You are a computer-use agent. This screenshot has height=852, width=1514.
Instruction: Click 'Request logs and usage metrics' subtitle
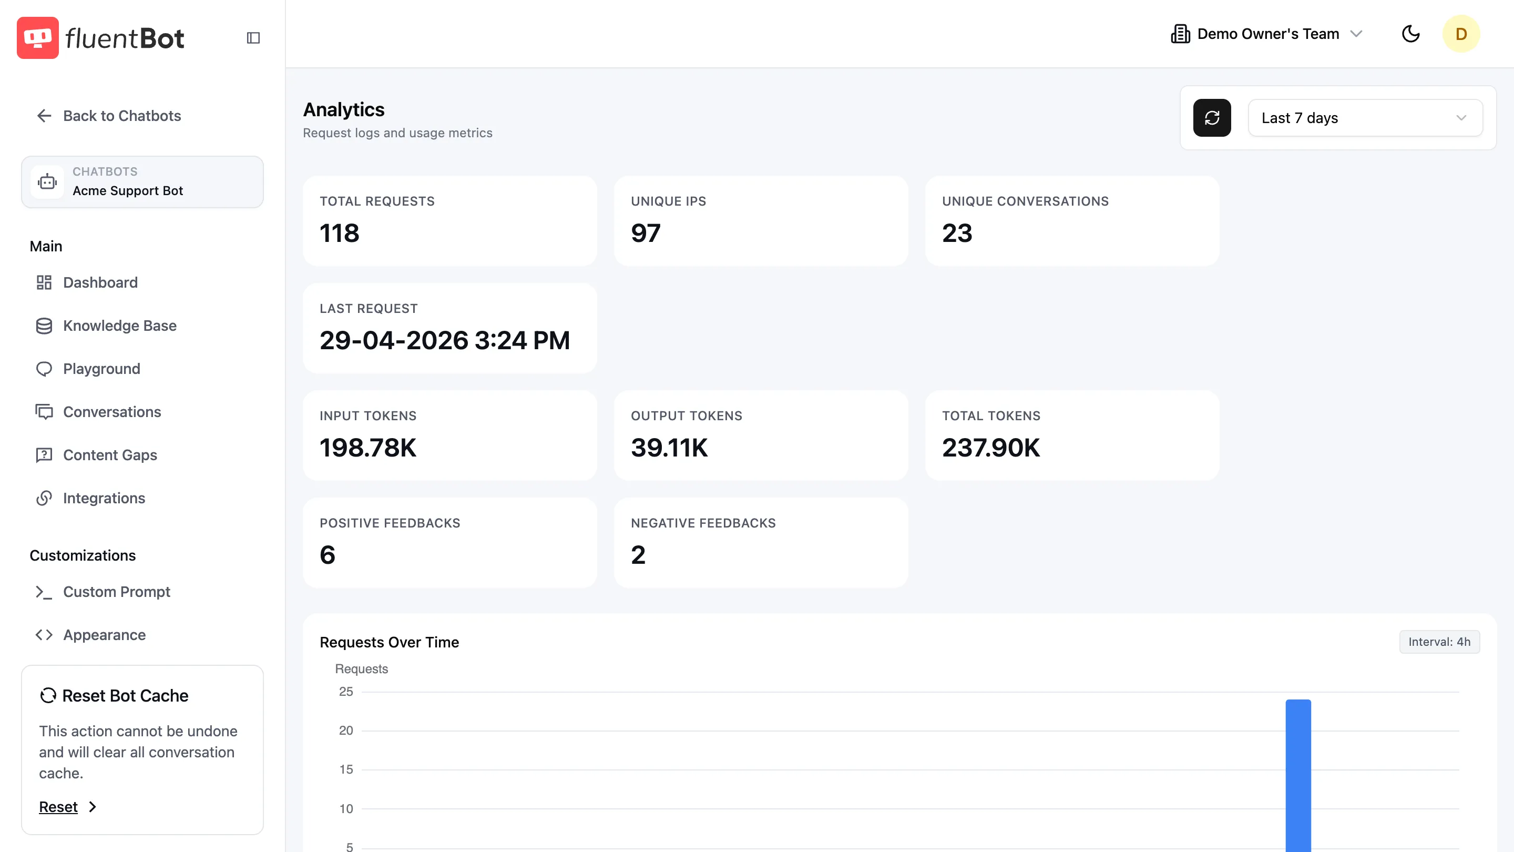click(x=397, y=133)
